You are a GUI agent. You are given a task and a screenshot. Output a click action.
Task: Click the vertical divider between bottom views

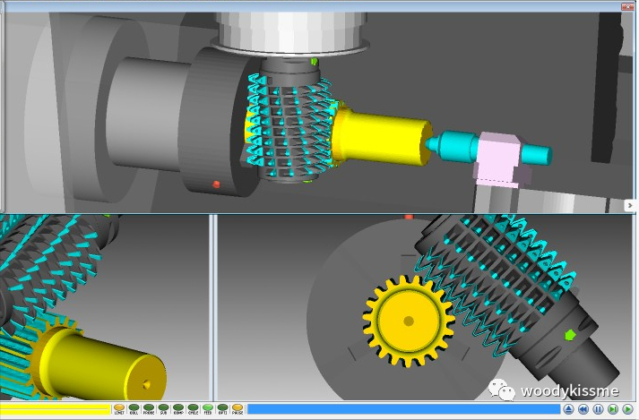pyautogui.click(x=213, y=306)
